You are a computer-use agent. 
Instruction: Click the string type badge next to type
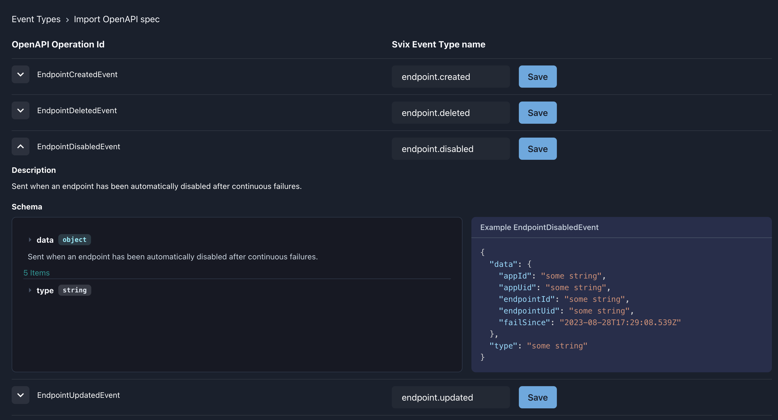[x=74, y=290]
